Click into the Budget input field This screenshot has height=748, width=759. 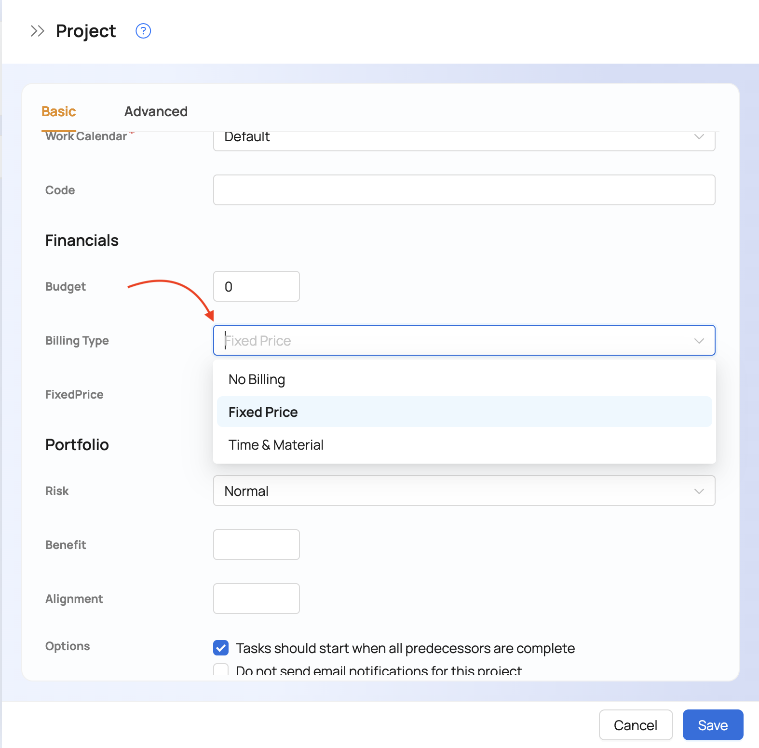[x=257, y=287]
